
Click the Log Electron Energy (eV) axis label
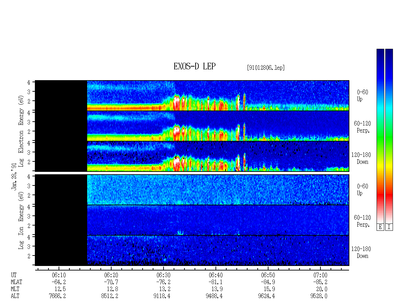(x=21, y=131)
